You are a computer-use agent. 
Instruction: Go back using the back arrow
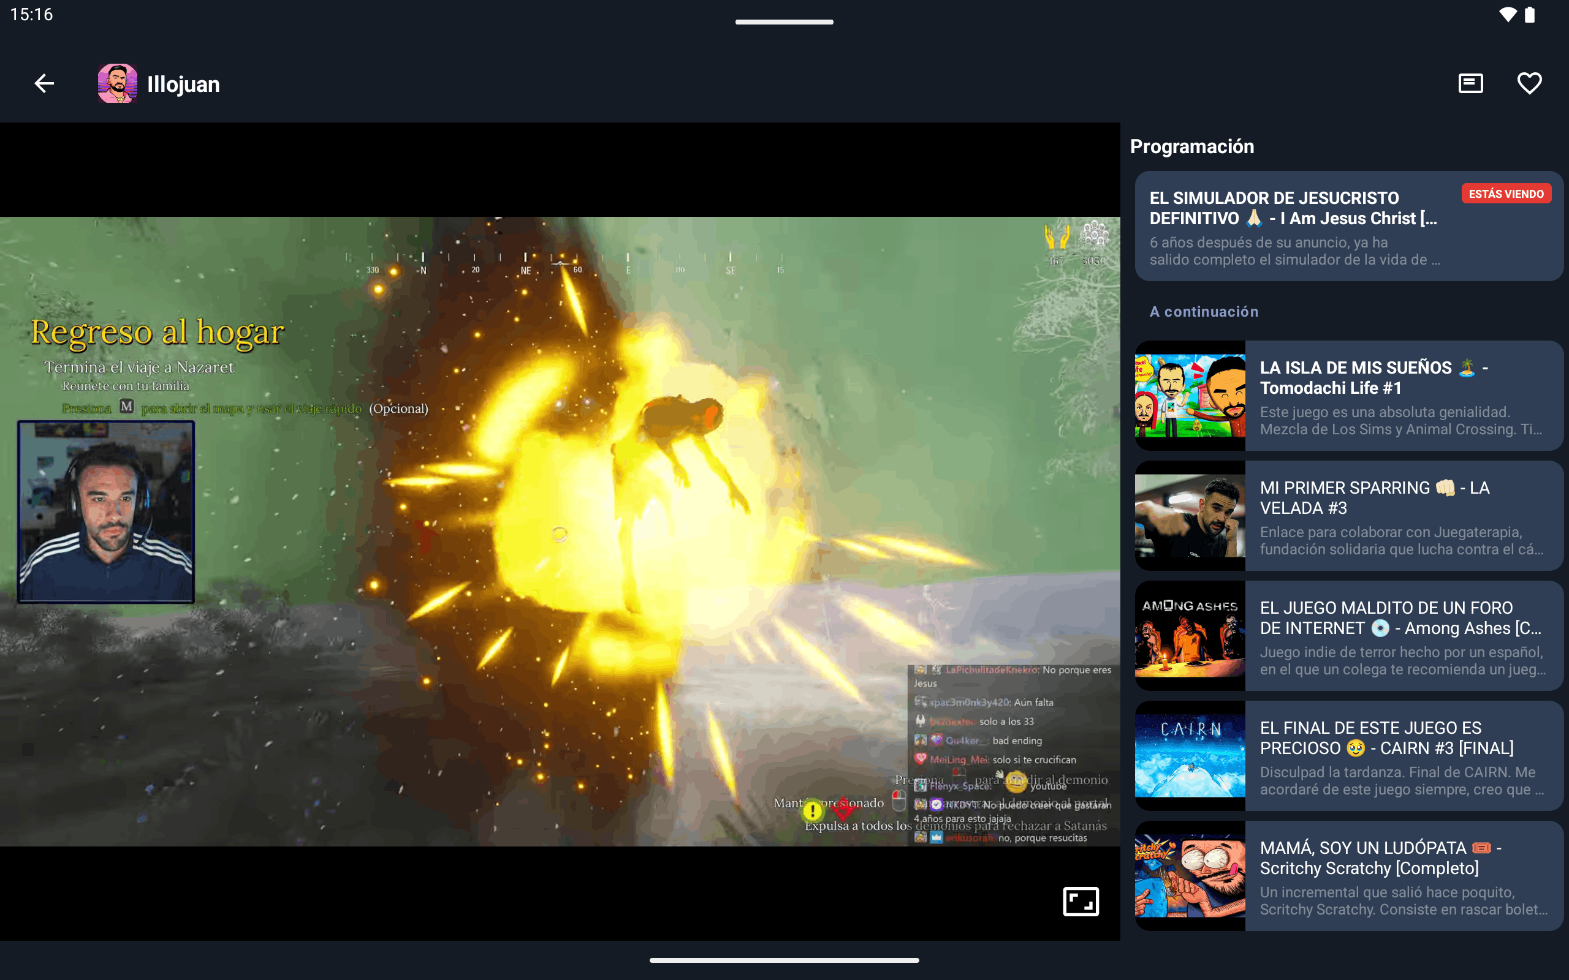click(x=44, y=84)
